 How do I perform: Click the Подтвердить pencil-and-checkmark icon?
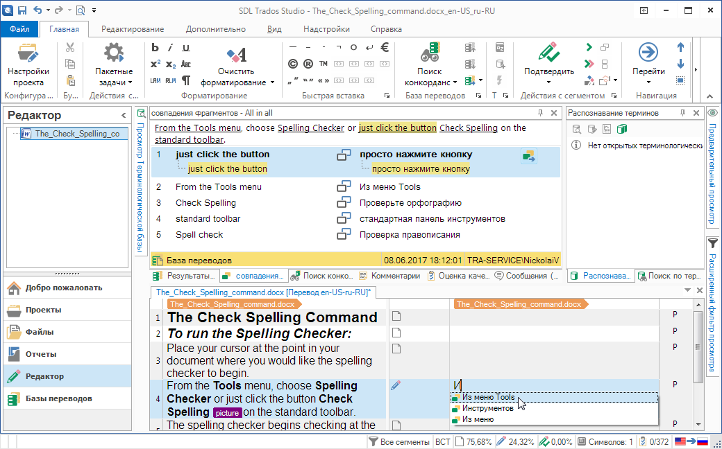548,53
